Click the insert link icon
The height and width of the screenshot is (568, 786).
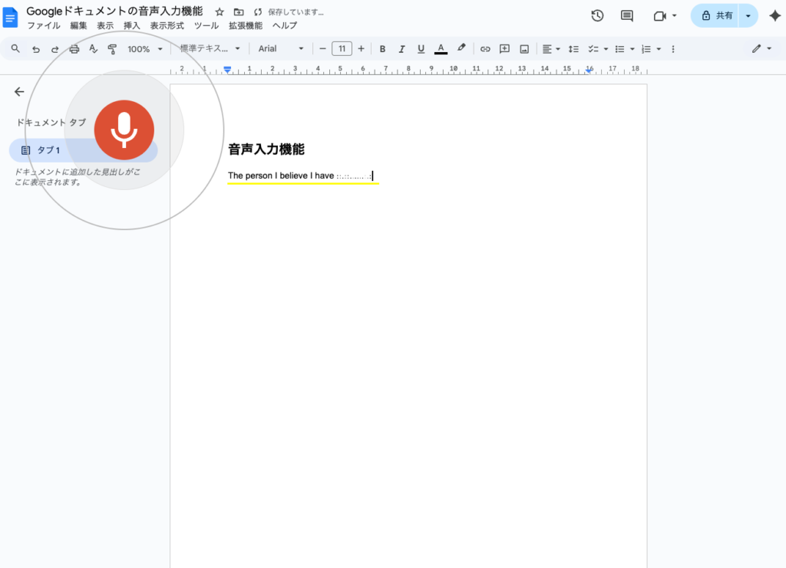pos(485,49)
